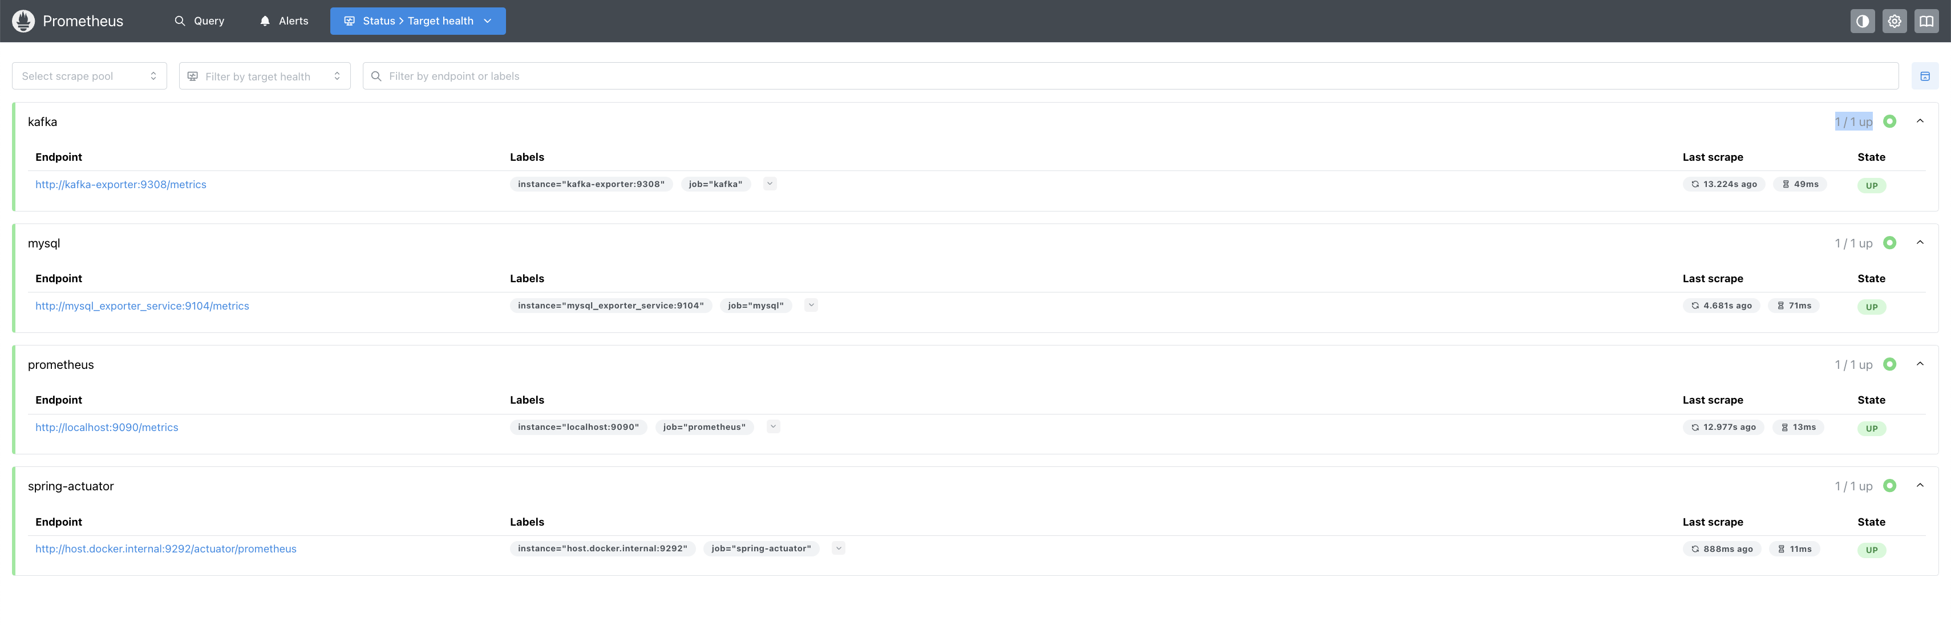The image size is (1951, 626).
Task: Open the Select scrape pool dropdown
Action: tap(90, 76)
